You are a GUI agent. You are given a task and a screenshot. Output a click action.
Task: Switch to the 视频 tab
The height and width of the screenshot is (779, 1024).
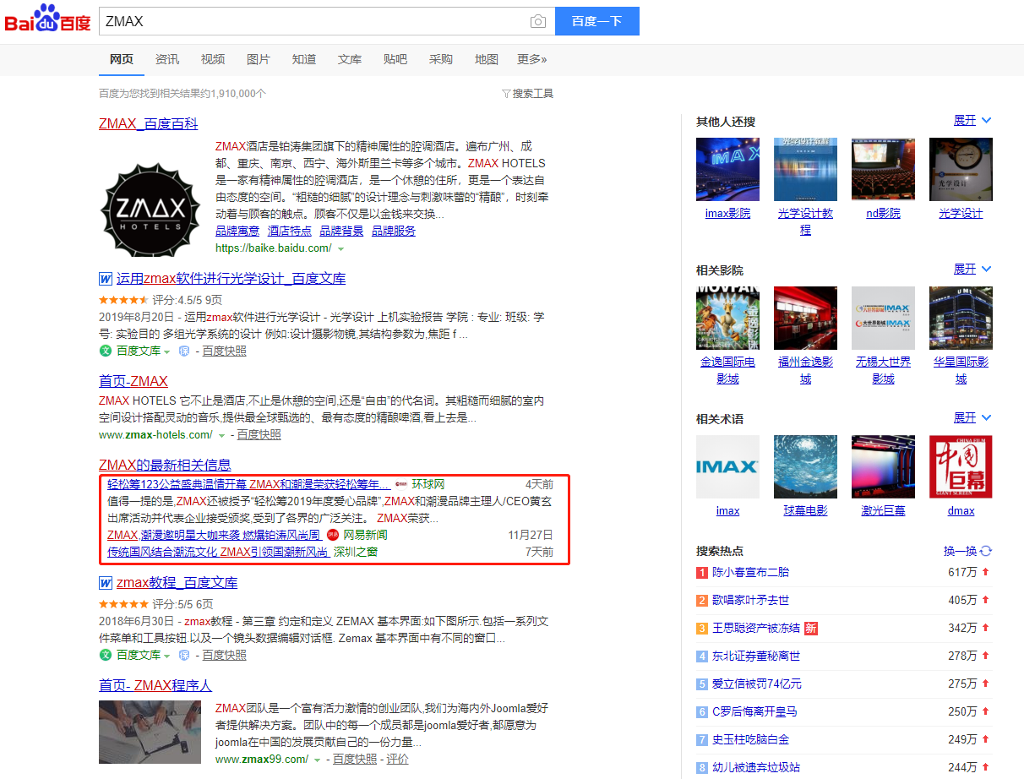(213, 59)
